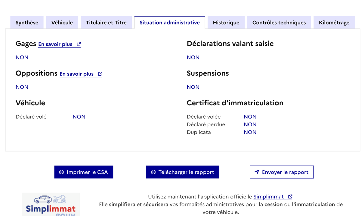Click paper plane icon on Envoyer le rapport
This screenshot has height=216, width=361.
(257, 172)
